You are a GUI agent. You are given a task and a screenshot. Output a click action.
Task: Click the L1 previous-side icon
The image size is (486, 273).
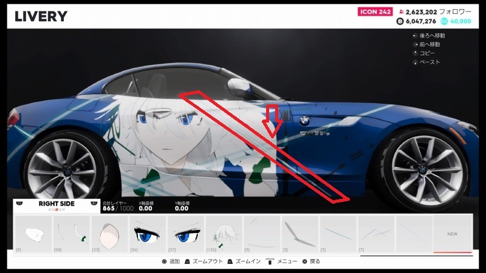19,204
